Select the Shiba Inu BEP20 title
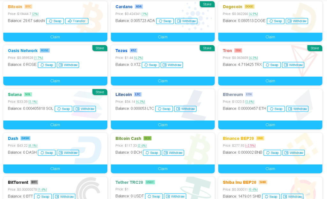 [x=240, y=182]
